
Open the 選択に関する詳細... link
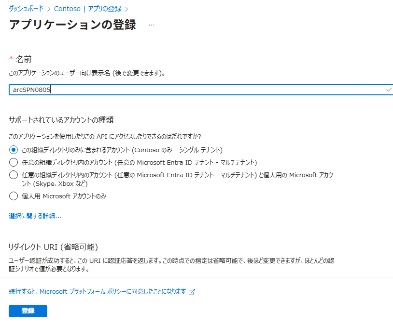35,216
